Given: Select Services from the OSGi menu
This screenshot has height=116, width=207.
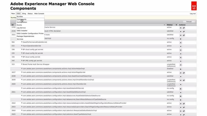Looking at the screenshot, I should click(x=30, y=39).
